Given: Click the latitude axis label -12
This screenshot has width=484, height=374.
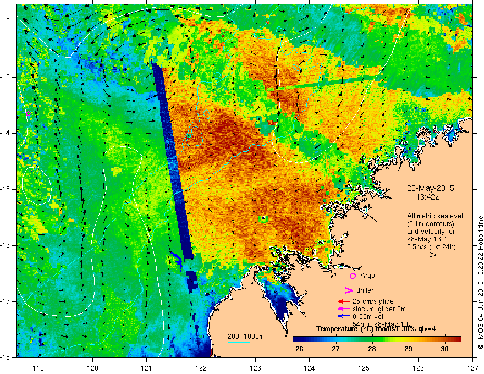Looking at the screenshot, I should [5, 21].
